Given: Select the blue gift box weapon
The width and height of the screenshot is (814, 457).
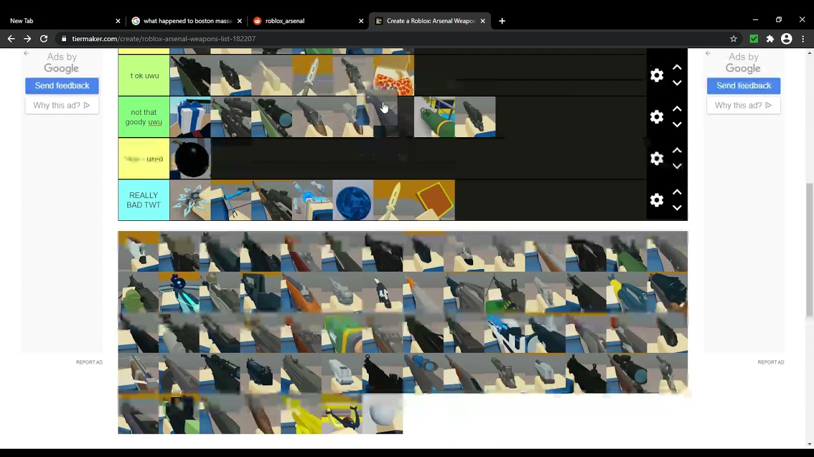Looking at the screenshot, I should pos(190,117).
